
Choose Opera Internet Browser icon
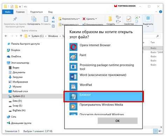tap(73, 47)
